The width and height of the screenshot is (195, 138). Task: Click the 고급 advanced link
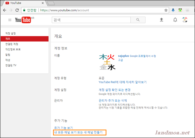pyautogui.click(x=120, y=60)
